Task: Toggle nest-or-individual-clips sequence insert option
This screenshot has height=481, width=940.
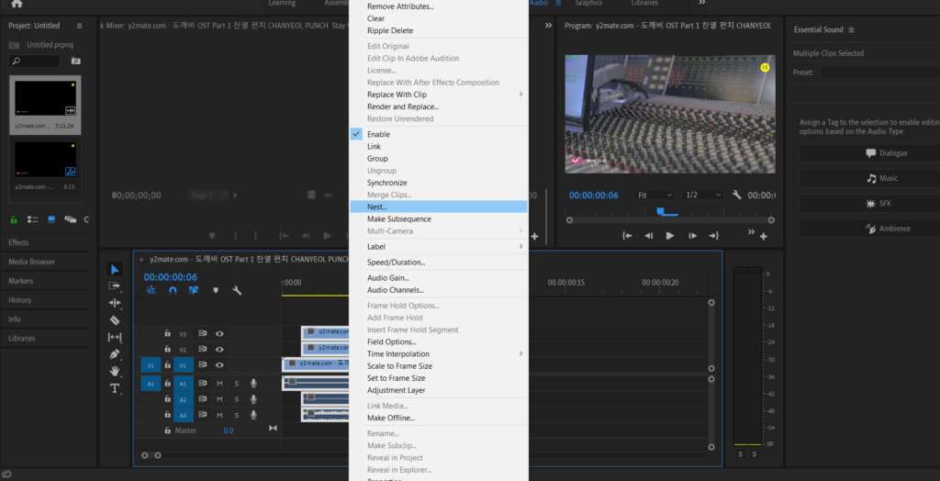Action: pos(151,290)
